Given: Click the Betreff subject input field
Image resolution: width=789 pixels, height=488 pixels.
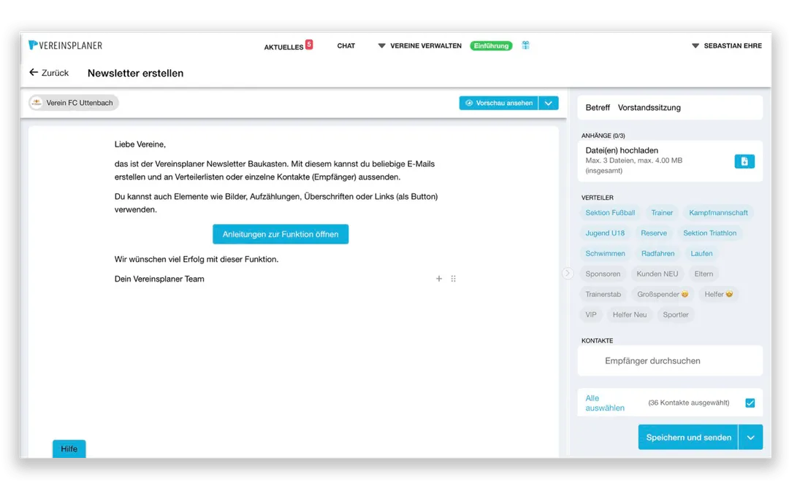Looking at the screenshot, I should [x=670, y=107].
